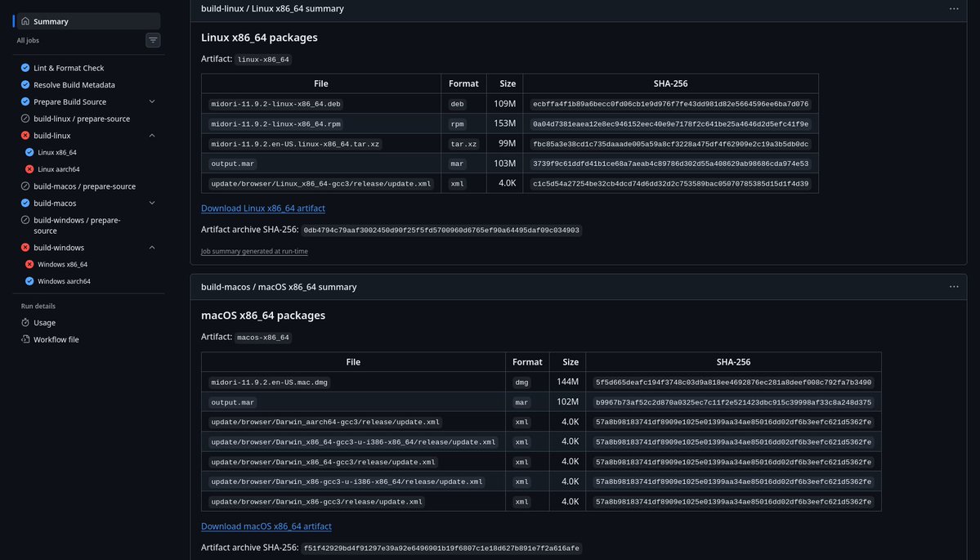Click Darwin_aarch64-gcc3 update.xml file cell
This screenshot has width=980, height=560.
click(x=325, y=422)
